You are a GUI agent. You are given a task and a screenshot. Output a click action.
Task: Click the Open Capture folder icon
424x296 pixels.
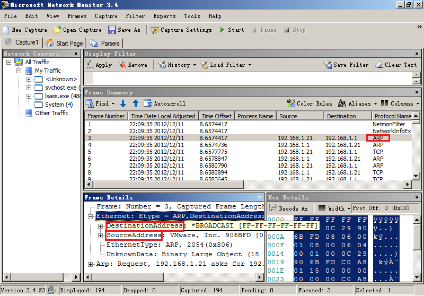pyautogui.click(x=57, y=30)
